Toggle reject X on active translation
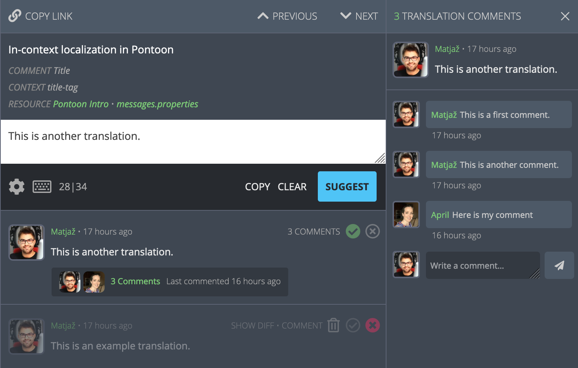 pos(372,231)
